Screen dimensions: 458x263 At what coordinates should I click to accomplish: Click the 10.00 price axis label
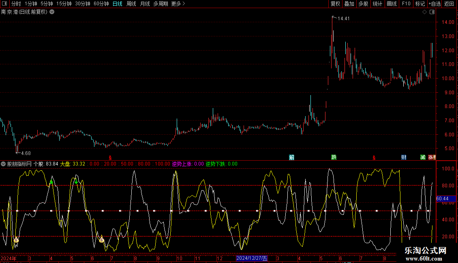[448, 78]
